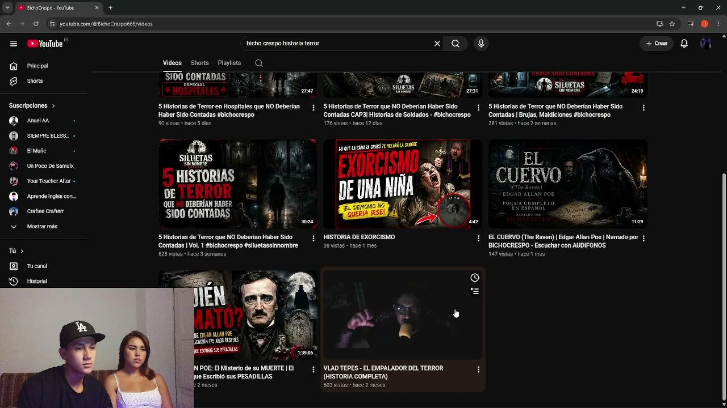Open the YouTube guide hamburger menu
The height and width of the screenshot is (408, 727).
[14, 44]
